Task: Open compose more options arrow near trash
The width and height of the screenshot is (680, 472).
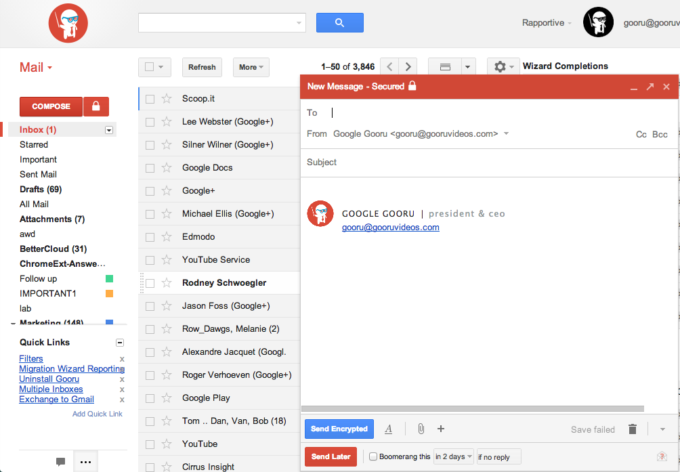Action: point(662,429)
